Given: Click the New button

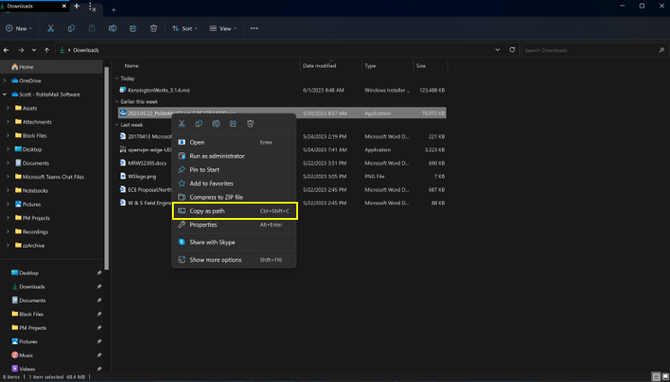Looking at the screenshot, I should 20,28.
